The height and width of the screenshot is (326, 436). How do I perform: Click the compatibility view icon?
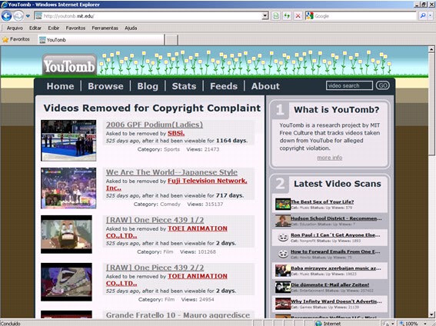(x=275, y=16)
